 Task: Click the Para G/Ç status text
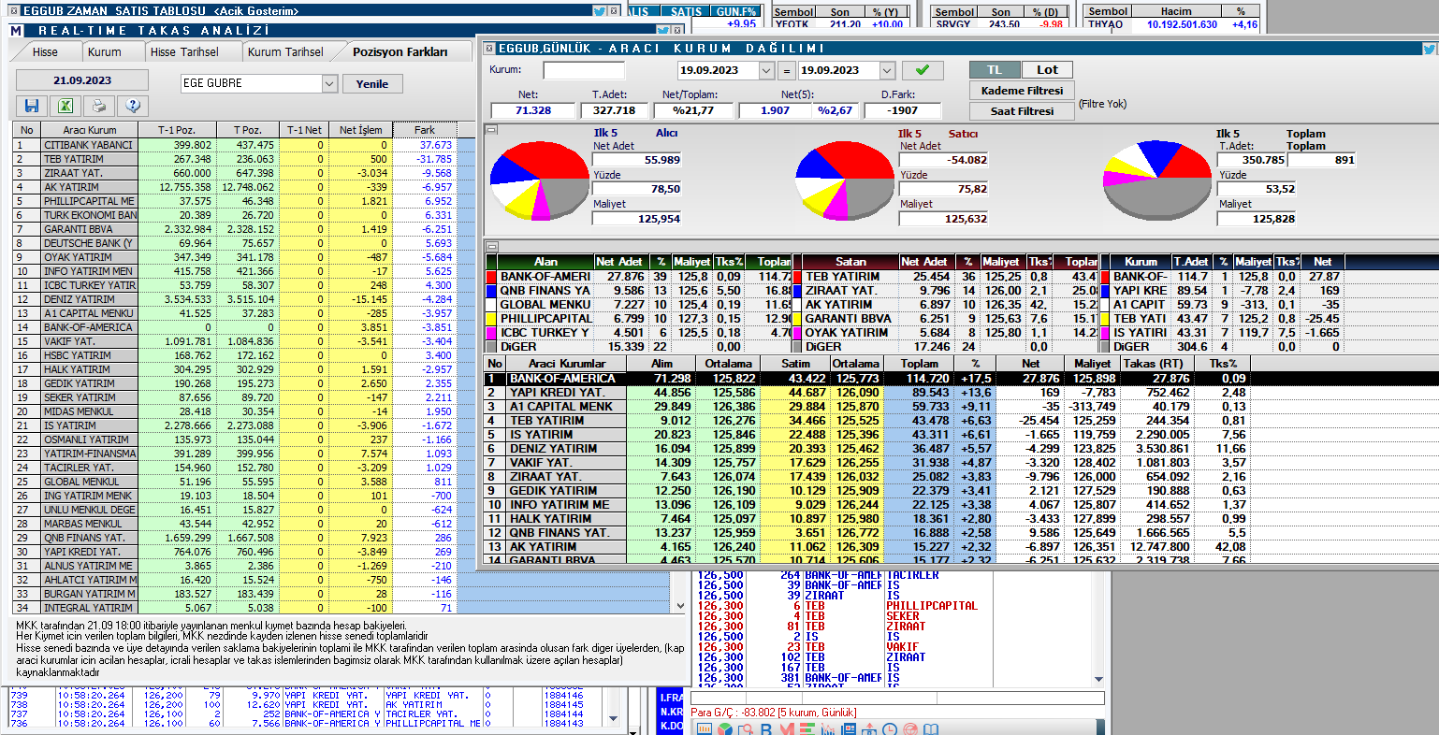[x=774, y=713]
